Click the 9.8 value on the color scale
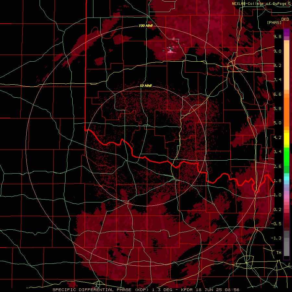The height and width of the screenshot is (292, 292). click(277, 36)
